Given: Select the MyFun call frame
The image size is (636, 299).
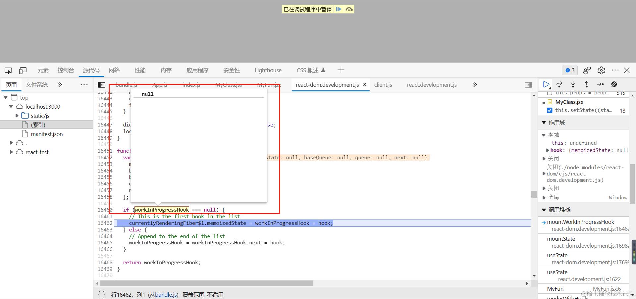Looking at the screenshot, I should 584,289.
